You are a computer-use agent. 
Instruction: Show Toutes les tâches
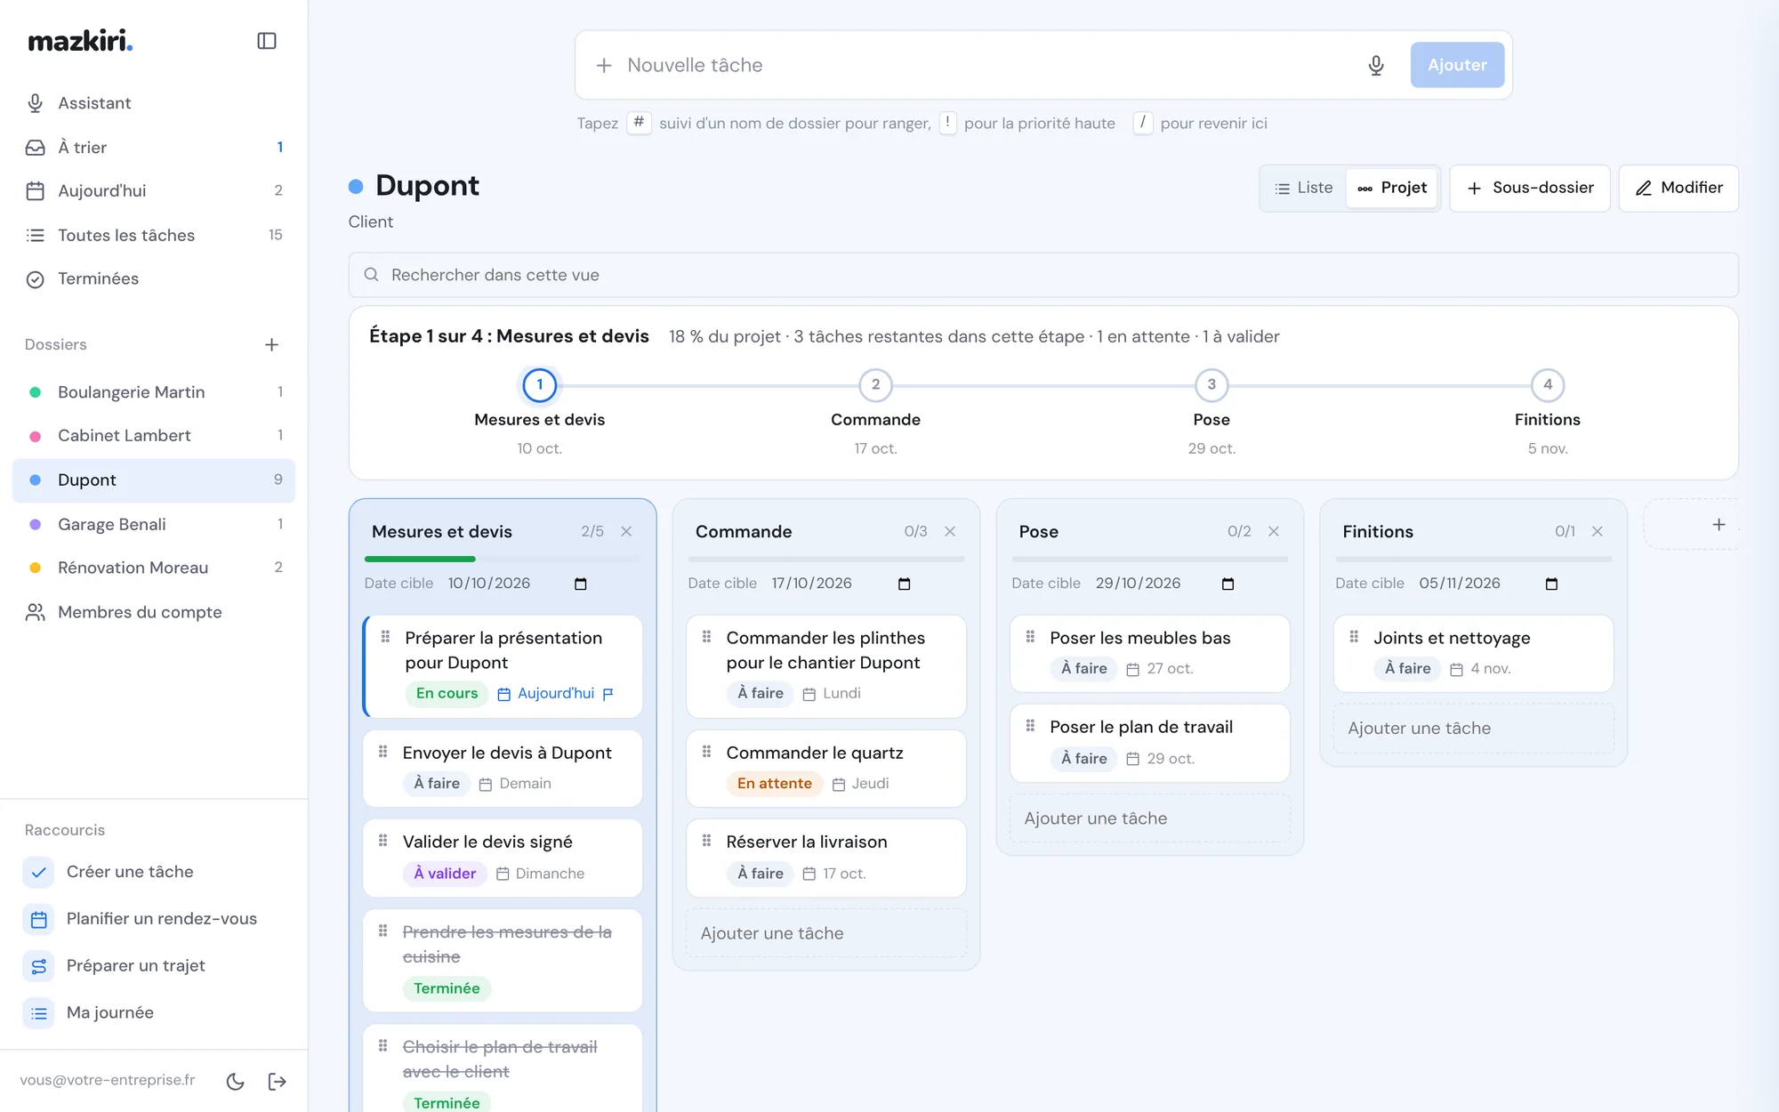click(x=154, y=236)
